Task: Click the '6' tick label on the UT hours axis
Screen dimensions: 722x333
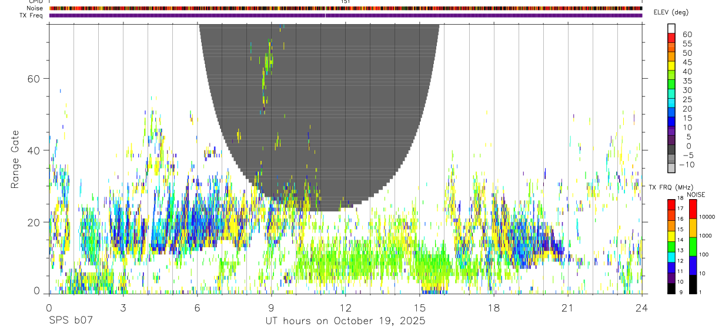Action: (197, 308)
